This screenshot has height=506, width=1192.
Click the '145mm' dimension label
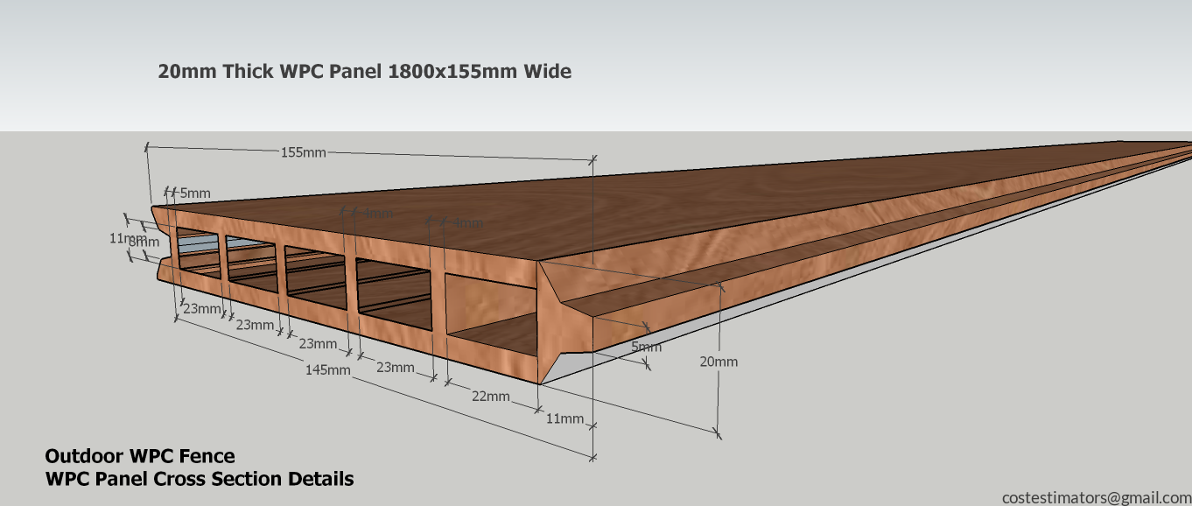327,370
